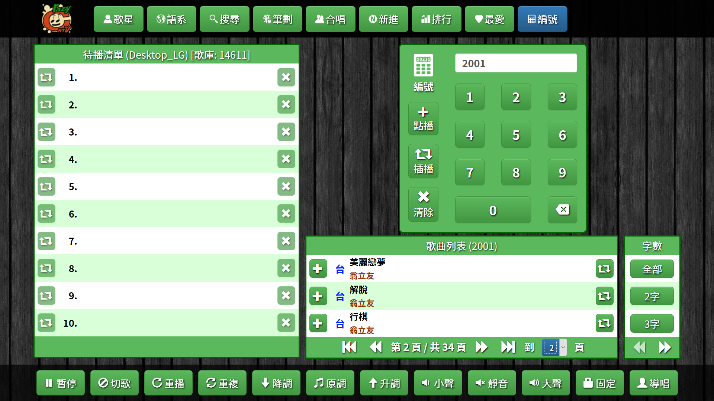Go to the first song list page
714x401 pixels.
(349, 347)
